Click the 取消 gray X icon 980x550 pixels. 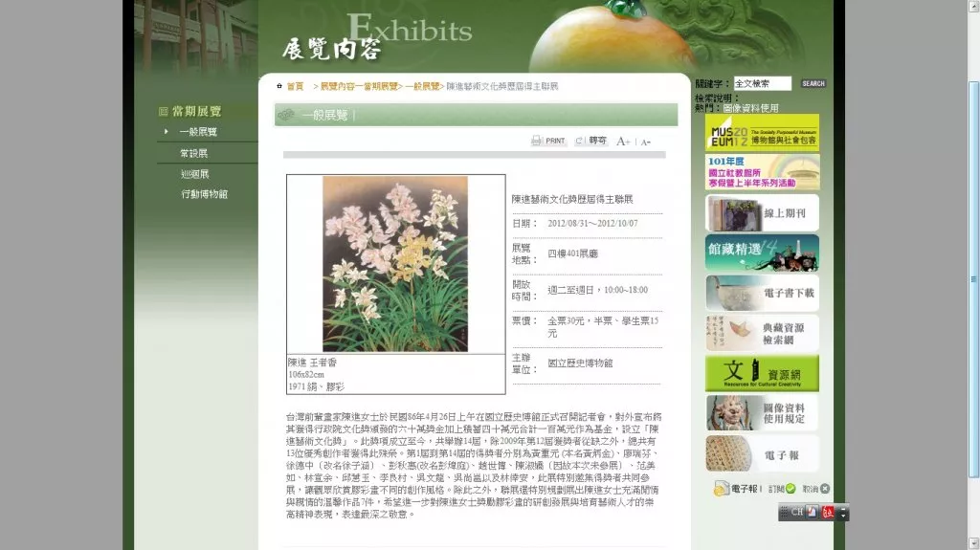click(x=825, y=489)
